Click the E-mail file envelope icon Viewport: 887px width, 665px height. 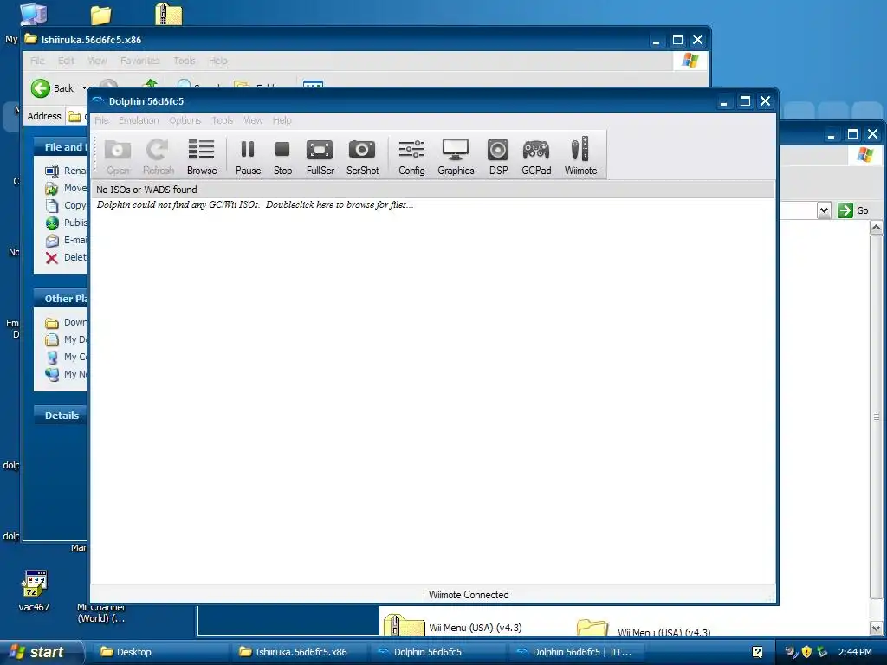coord(52,241)
